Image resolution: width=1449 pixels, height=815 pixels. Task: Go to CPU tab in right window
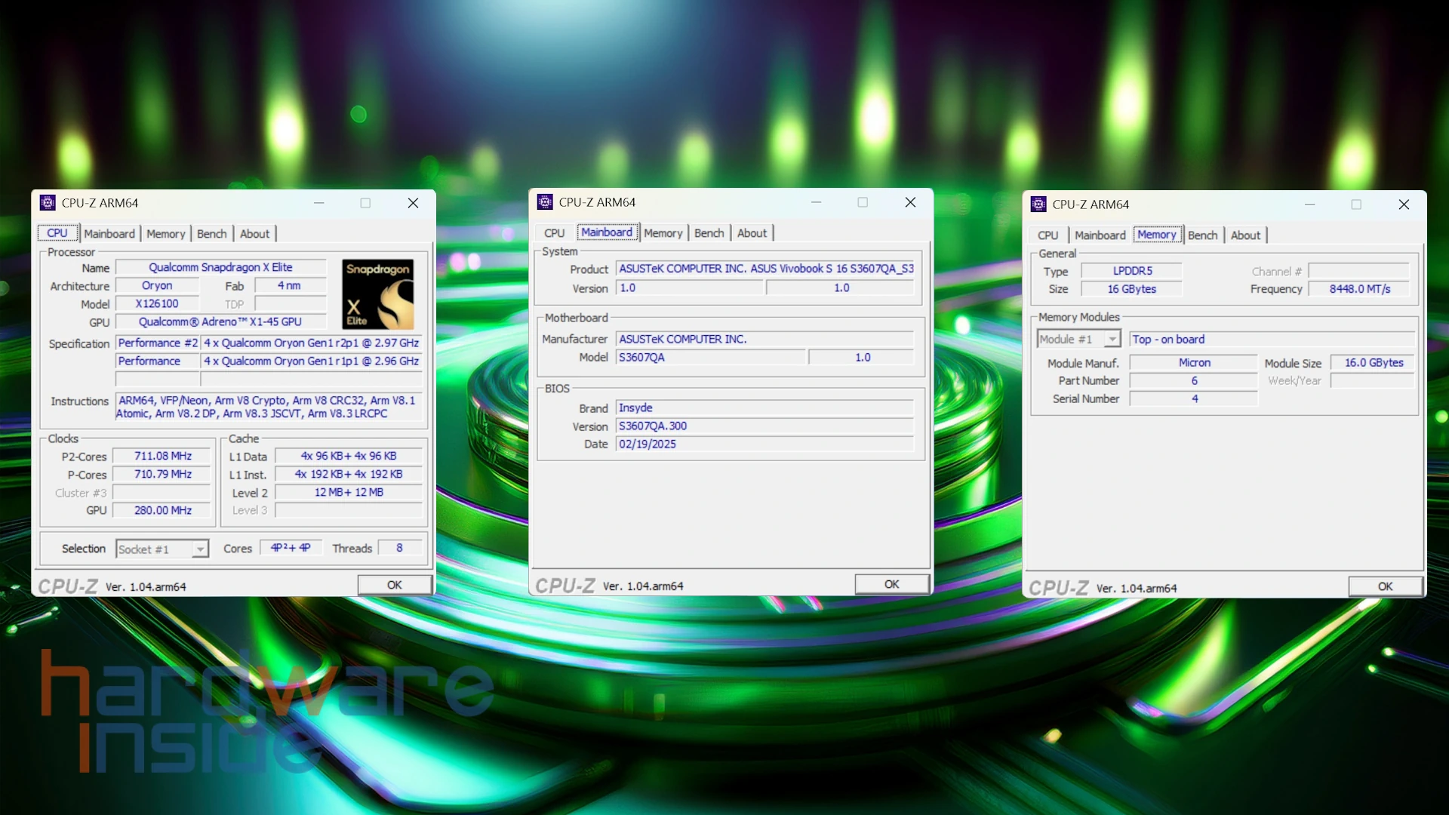pos(1048,235)
